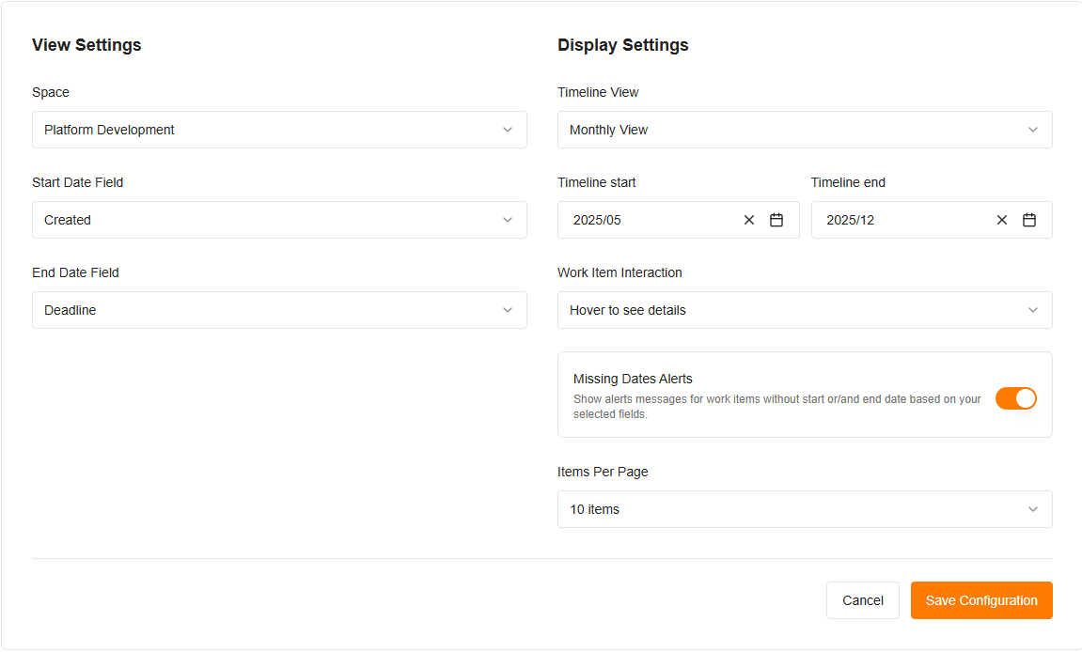This screenshot has height=652, width=1082.
Task: Open the Timeline View dropdown
Action: point(805,129)
